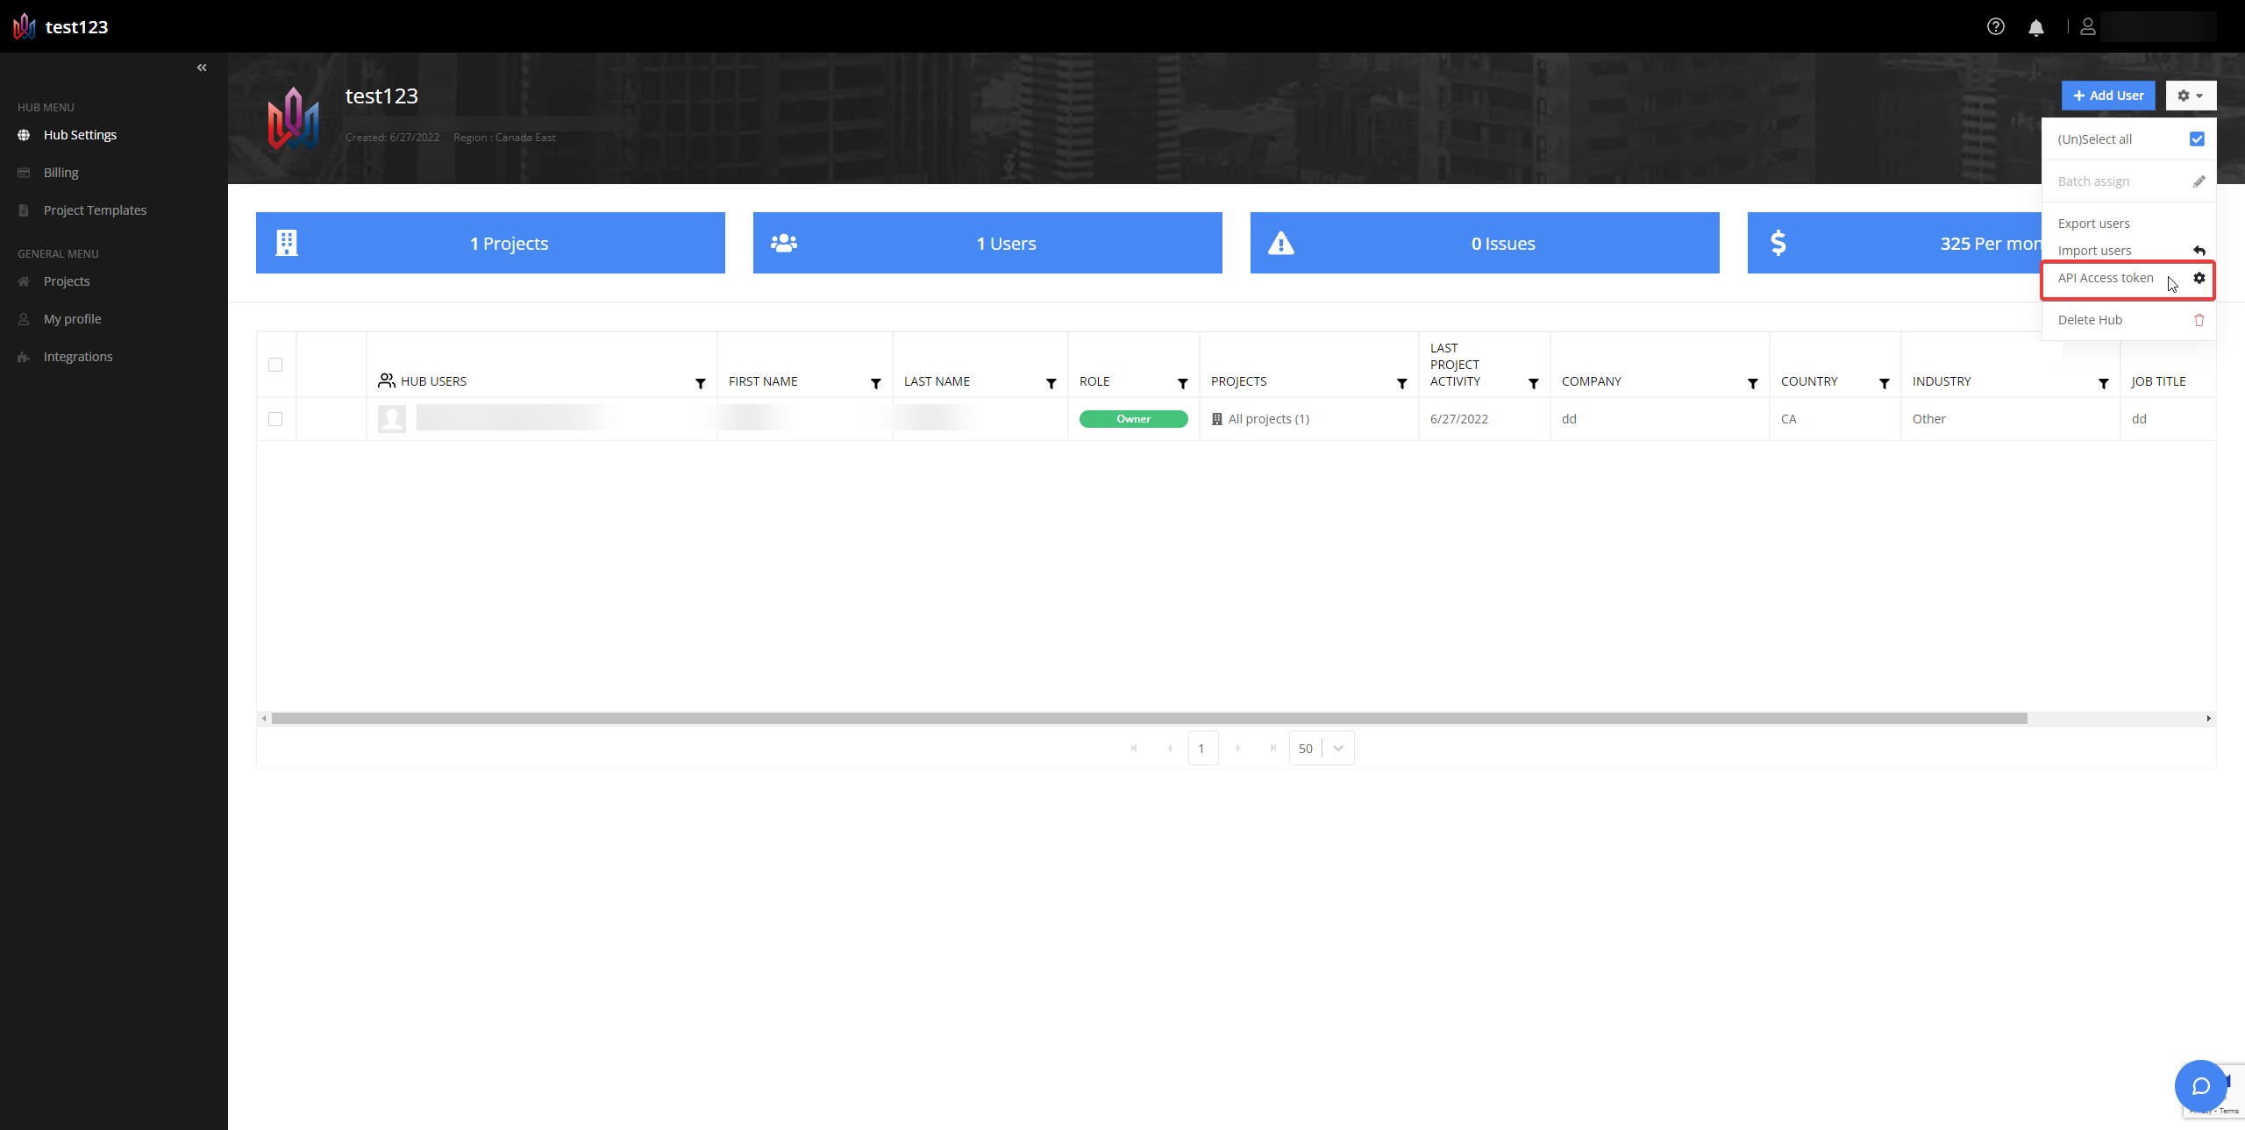Screen dimensions: 2245x1130
Task: Select API Access token menu entry
Action: click(x=2105, y=278)
